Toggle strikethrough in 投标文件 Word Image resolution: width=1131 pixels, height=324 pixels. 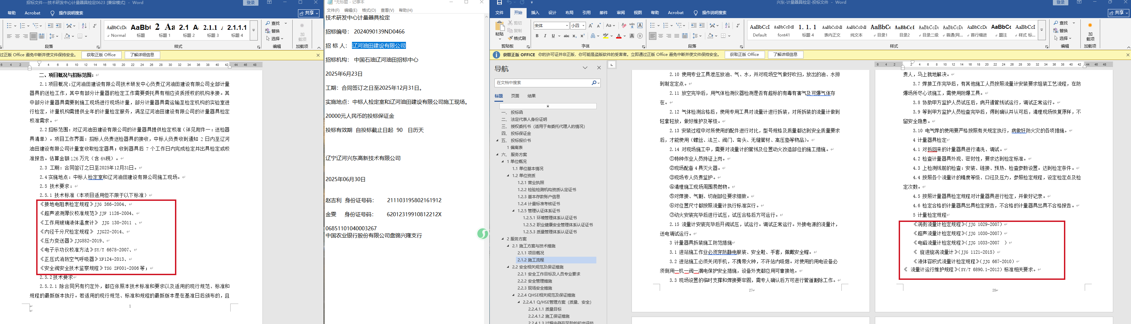(567, 36)
